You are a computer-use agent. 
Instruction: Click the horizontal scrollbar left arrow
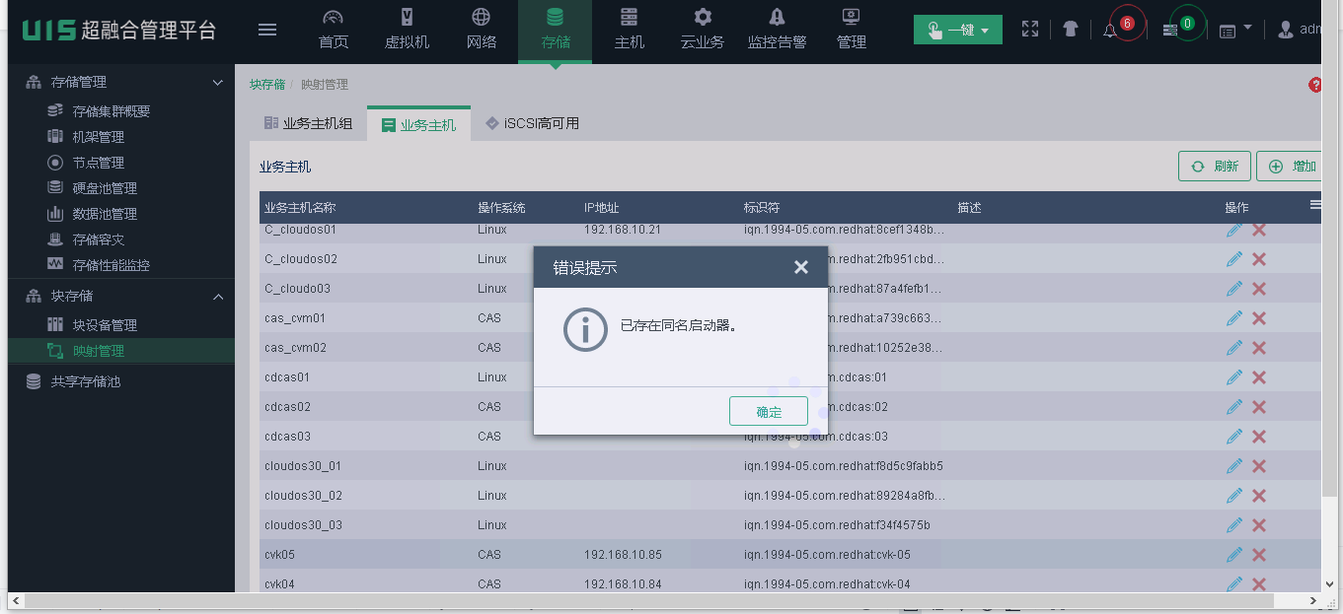click(x=16, y=600)
